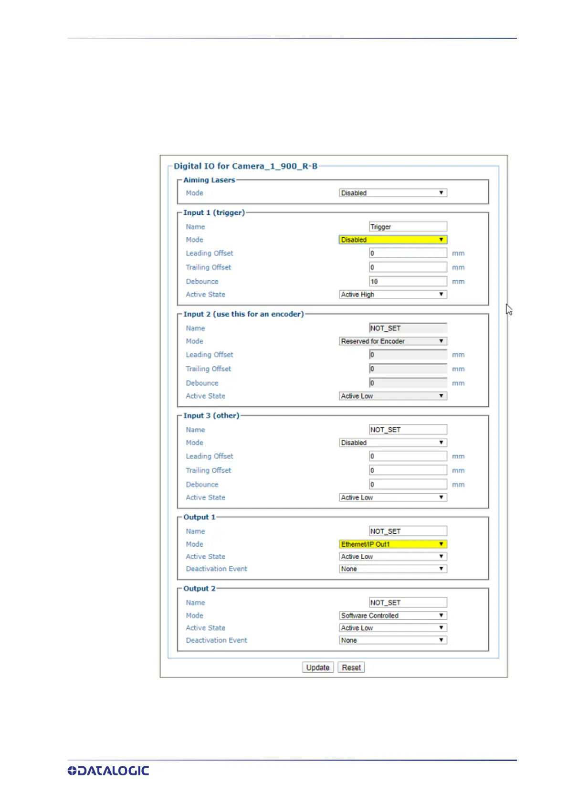Open Input 1 Active State dropdown
The image size is (568, 804).
point(393,295)
